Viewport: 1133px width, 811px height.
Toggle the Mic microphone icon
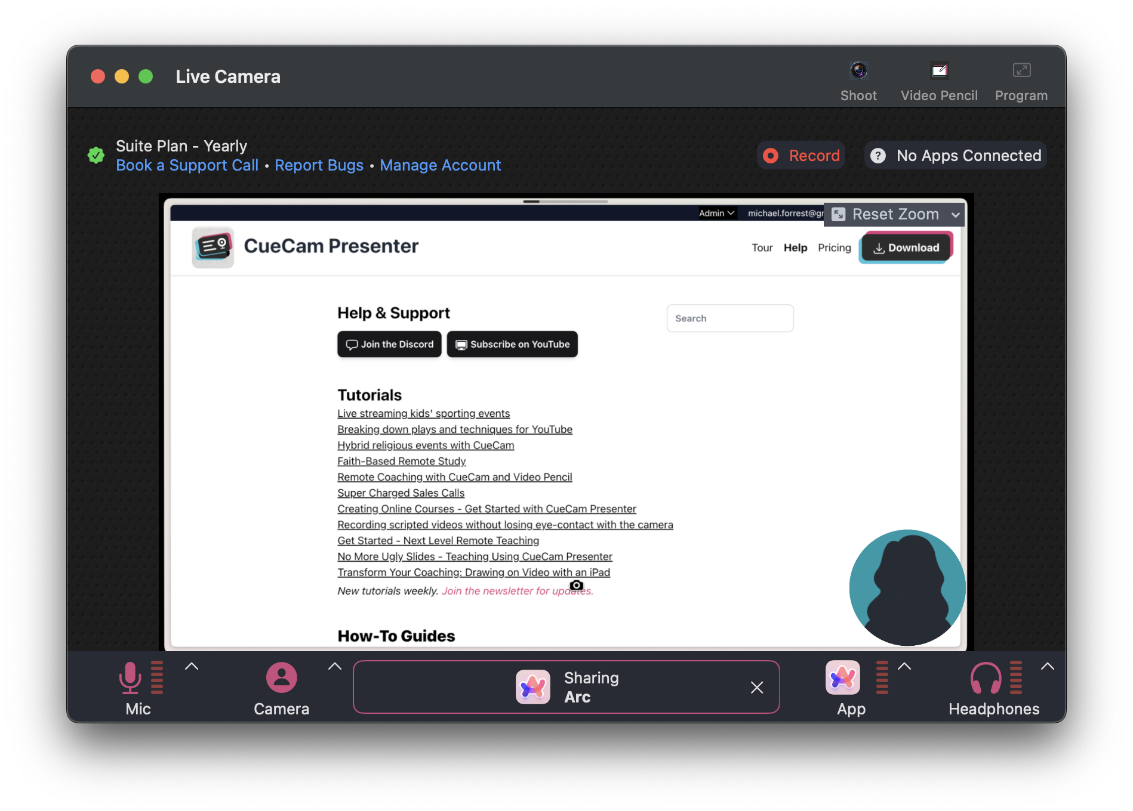(x=130, y=677)
